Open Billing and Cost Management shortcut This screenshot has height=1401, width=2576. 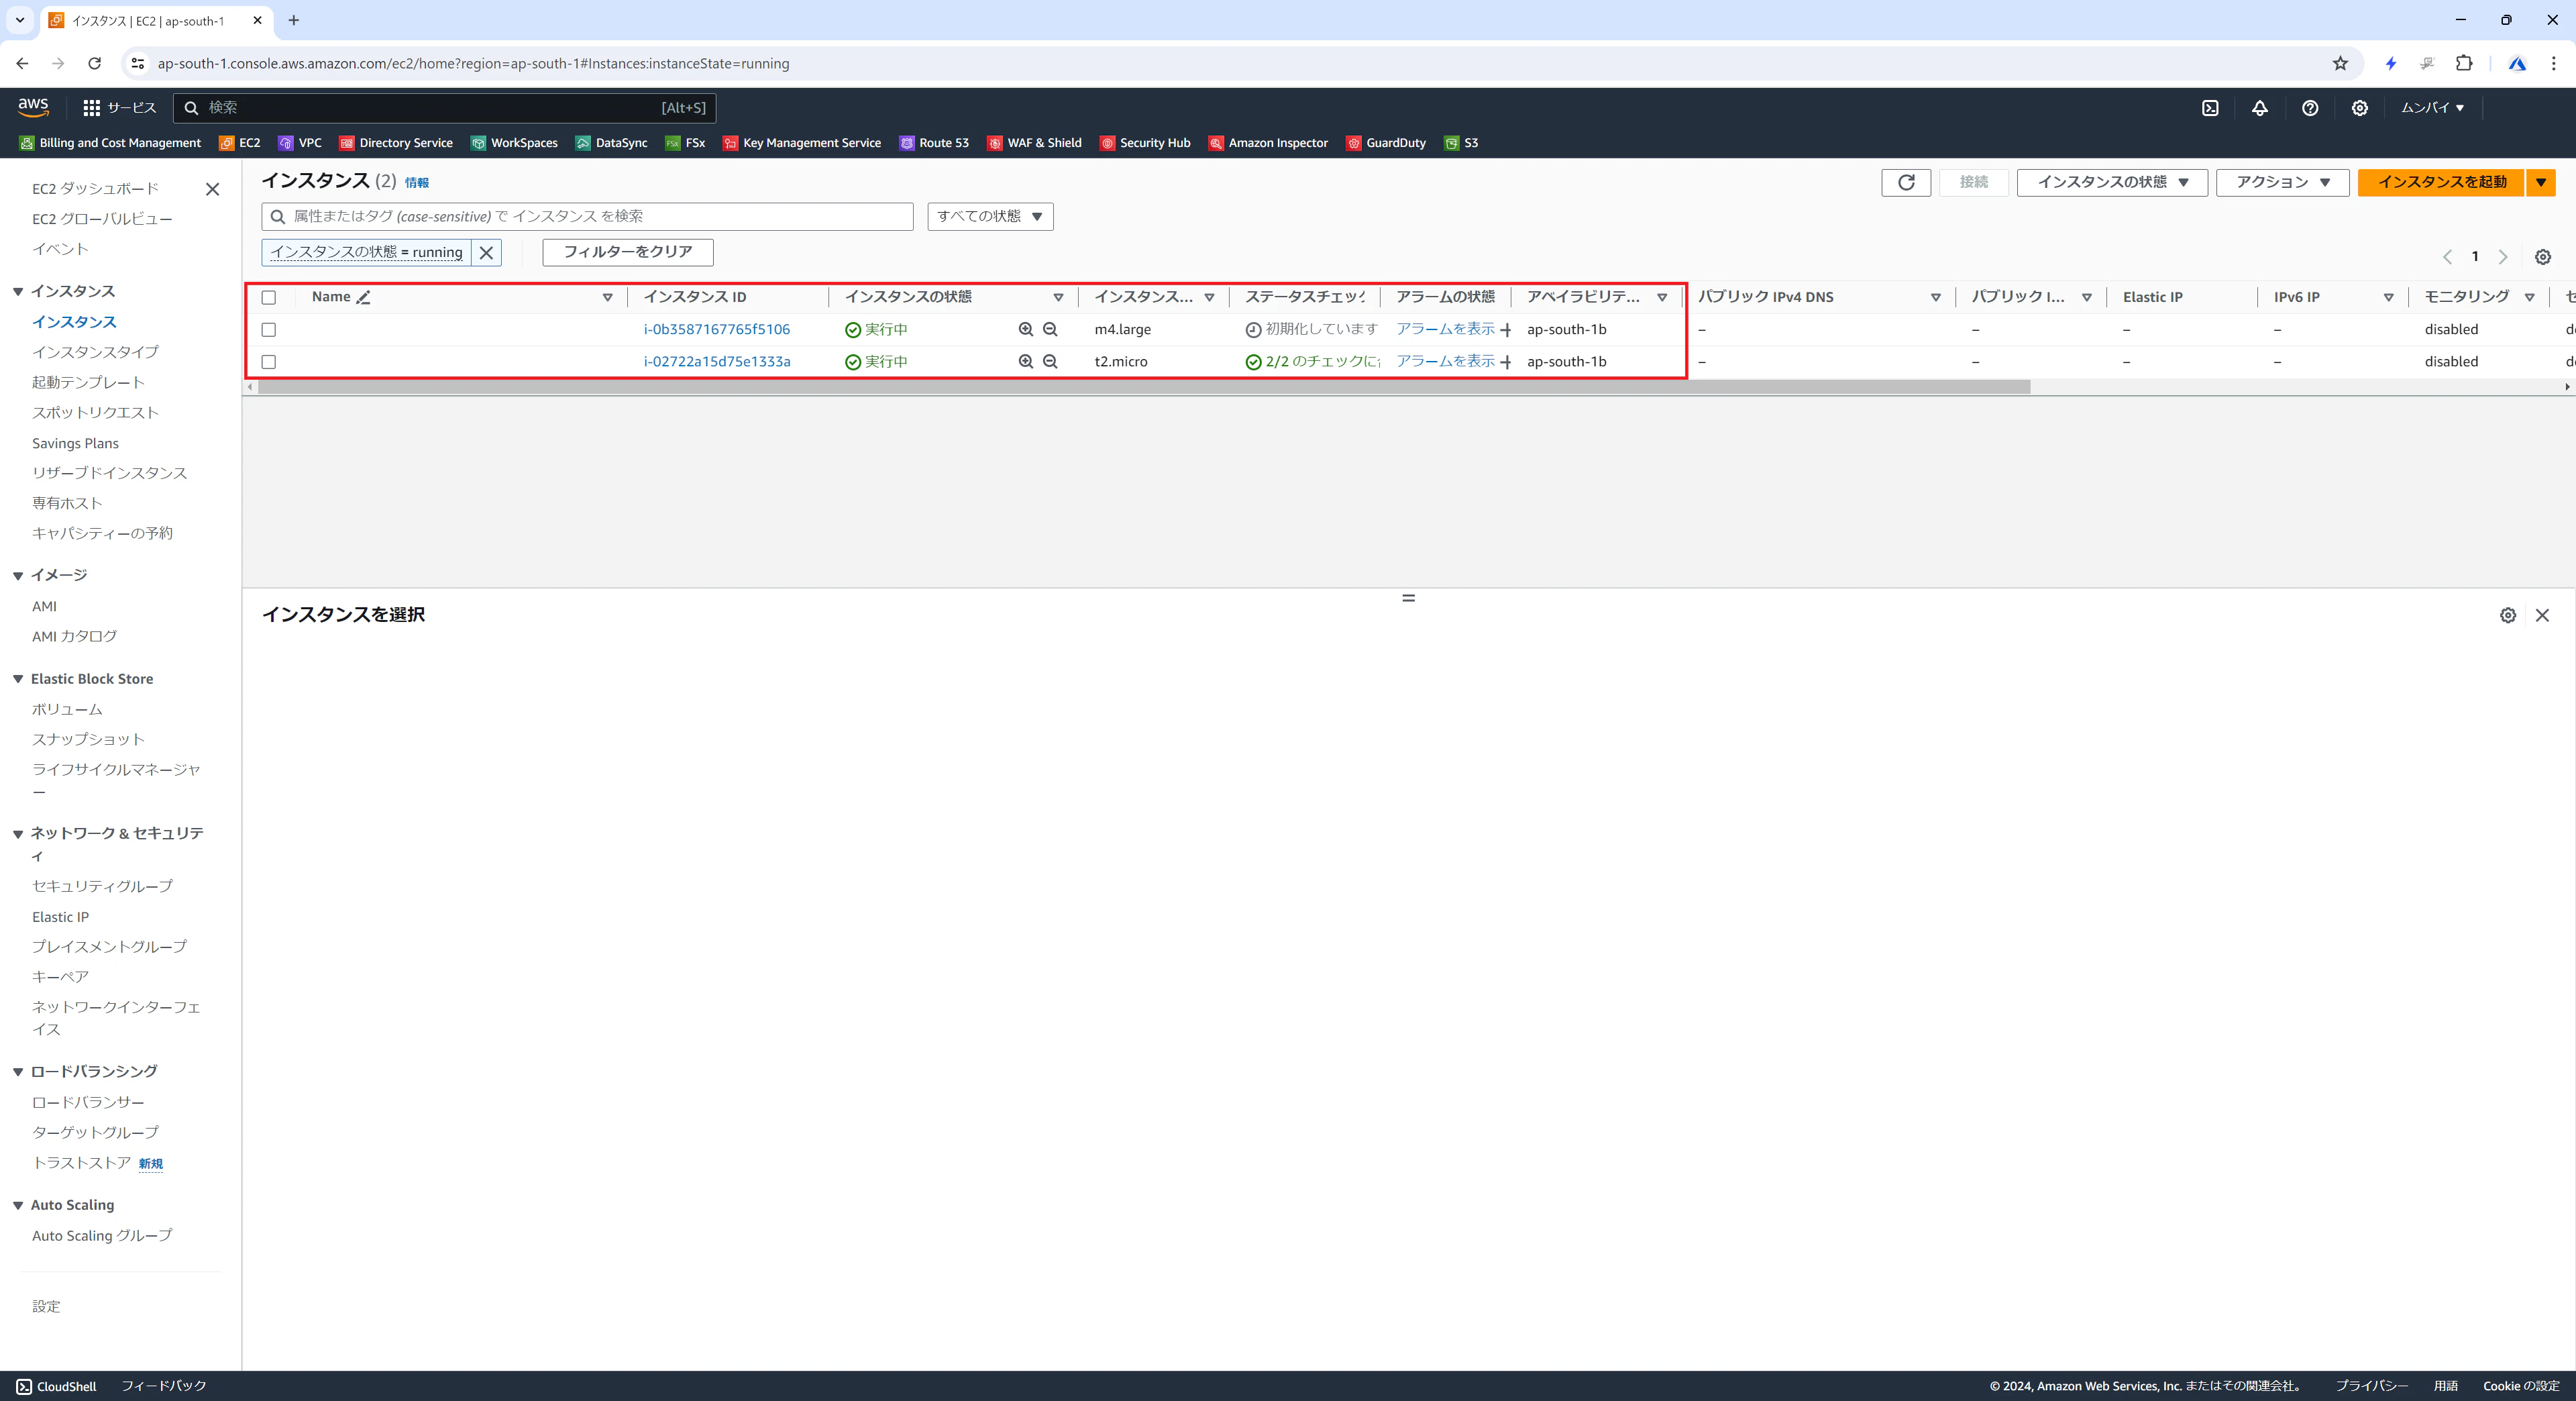coord(110,143)
